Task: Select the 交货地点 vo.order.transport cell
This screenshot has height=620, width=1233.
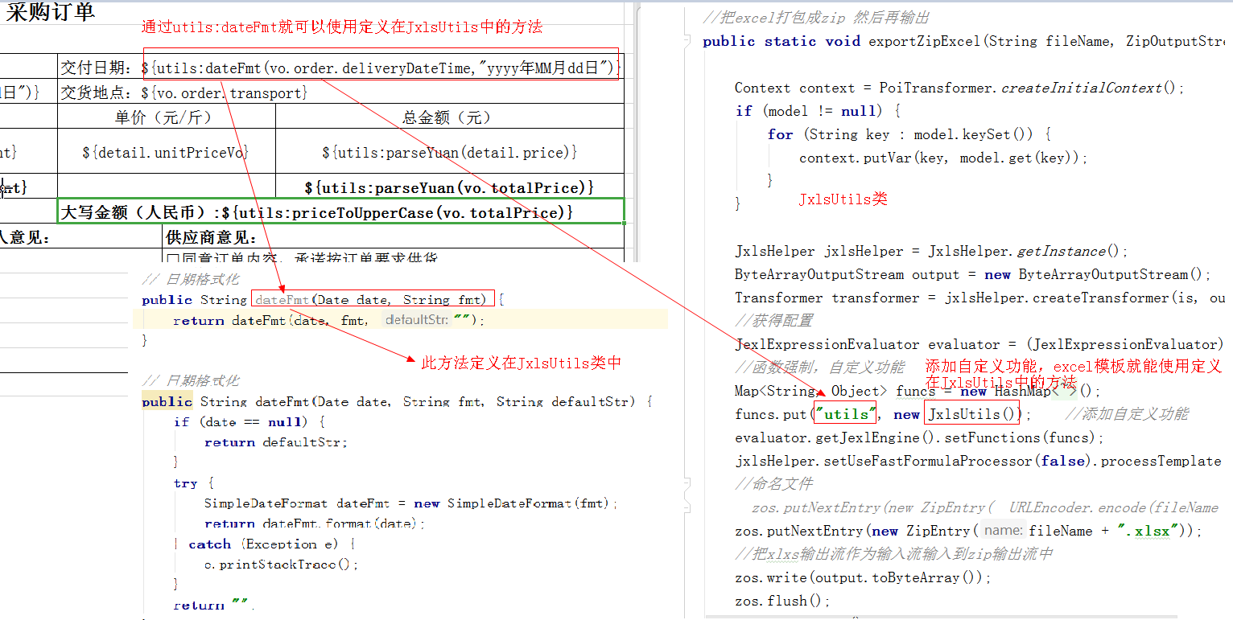Action: point(340,92)
